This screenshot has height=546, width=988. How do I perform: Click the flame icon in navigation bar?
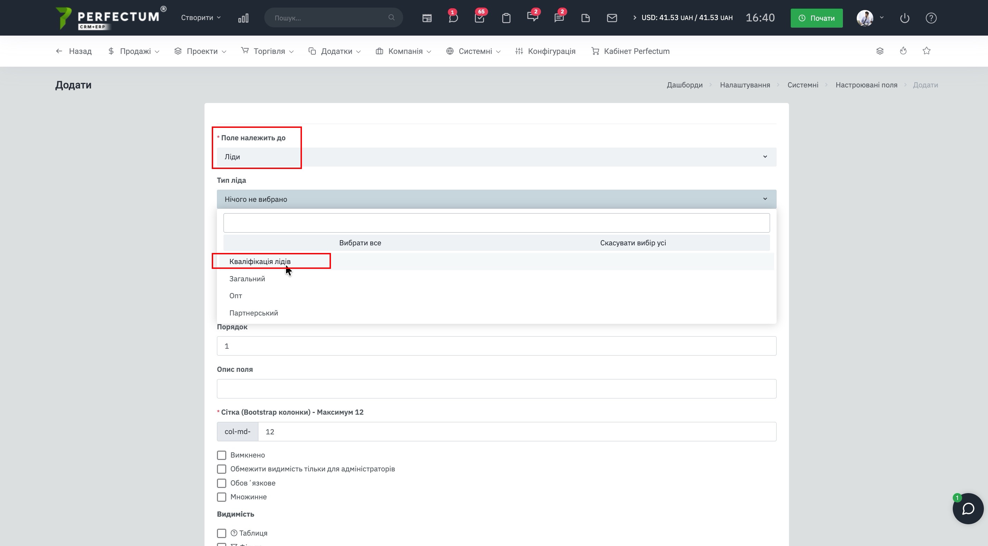[x=903, y=51]
